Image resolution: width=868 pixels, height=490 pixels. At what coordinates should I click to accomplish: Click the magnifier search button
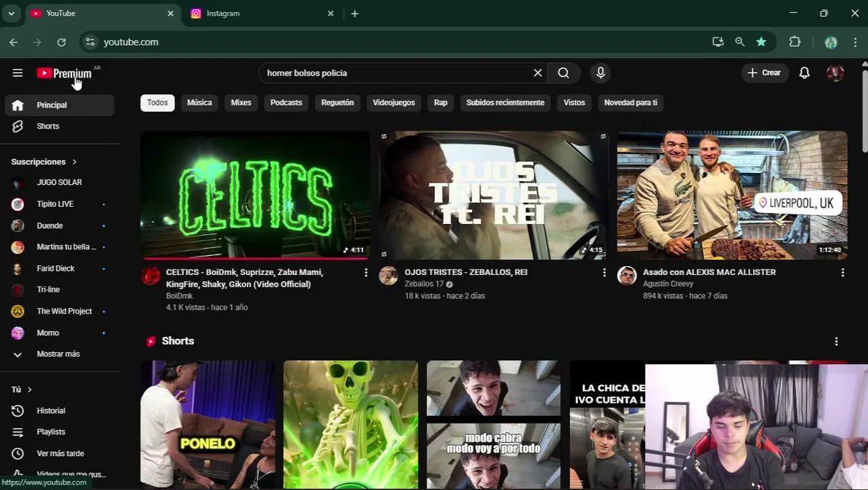(564, 73)
